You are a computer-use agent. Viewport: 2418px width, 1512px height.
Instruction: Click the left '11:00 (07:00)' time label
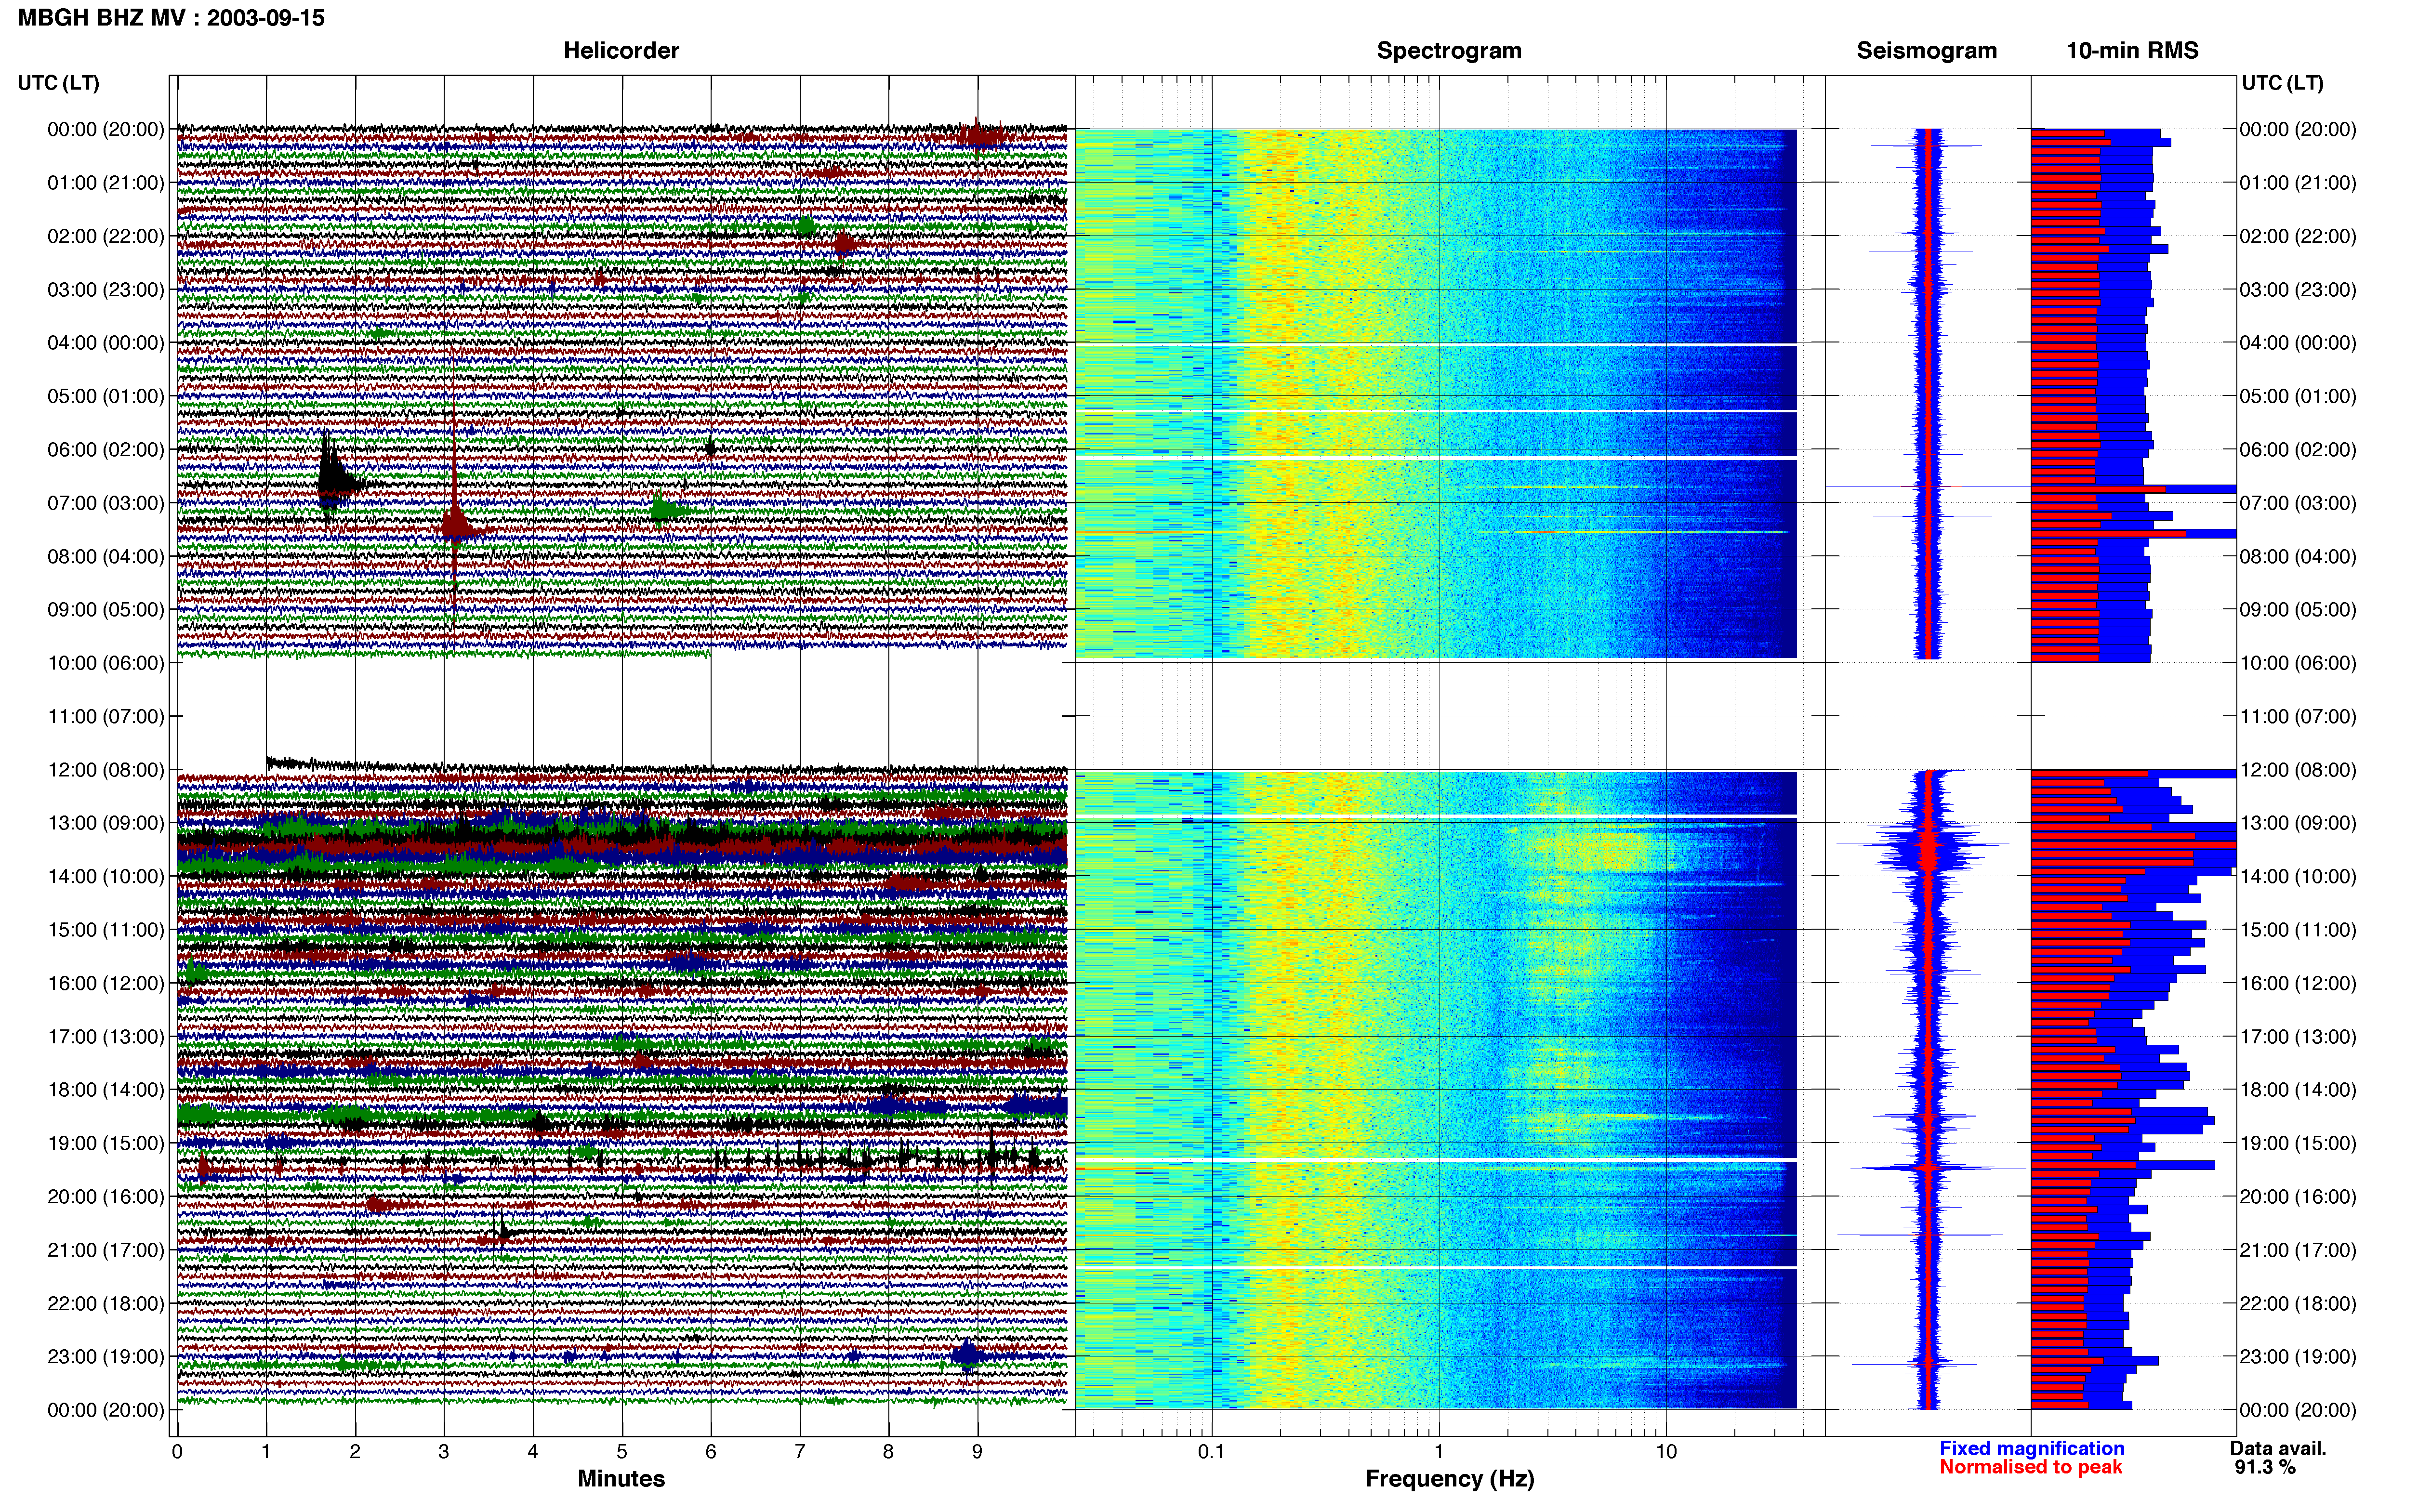(106, 716)
